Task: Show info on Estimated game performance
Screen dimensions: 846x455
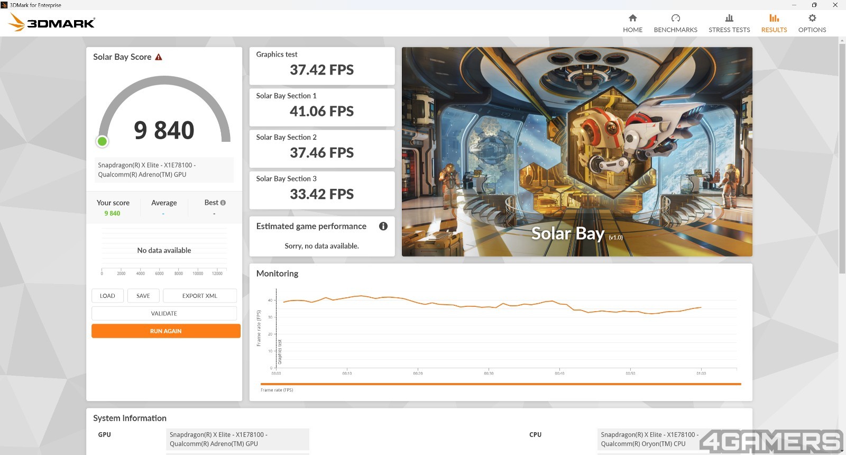Action: tap(383, 226)
